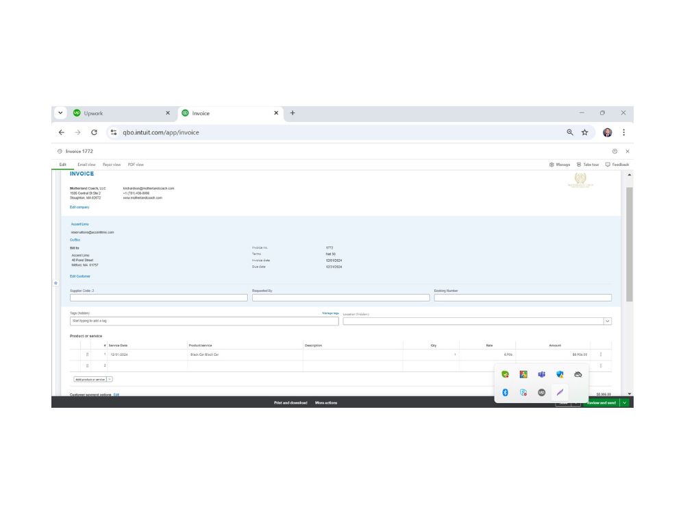
Task: Go back in browser
Action: [x=62, y=132]
